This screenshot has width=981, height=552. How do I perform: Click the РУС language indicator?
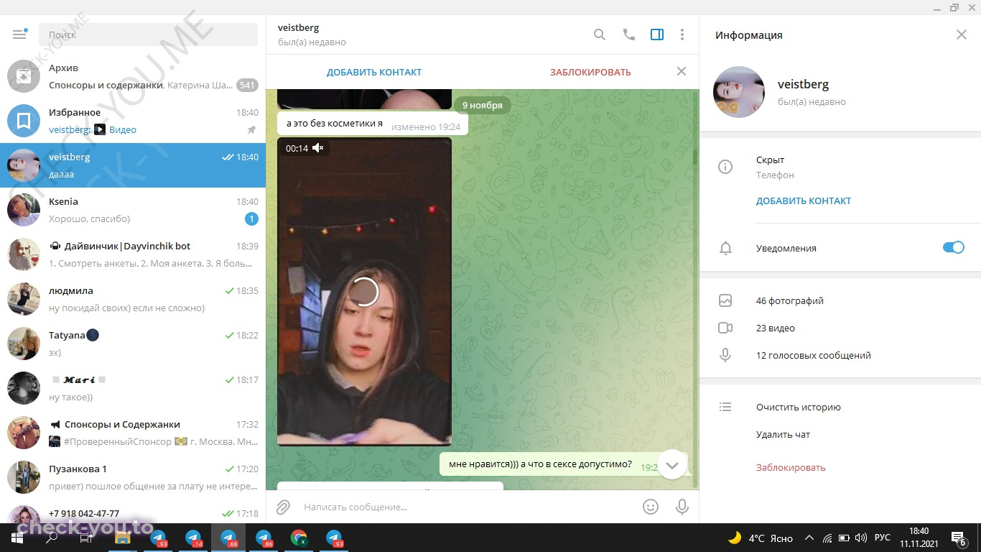(882, 538)
